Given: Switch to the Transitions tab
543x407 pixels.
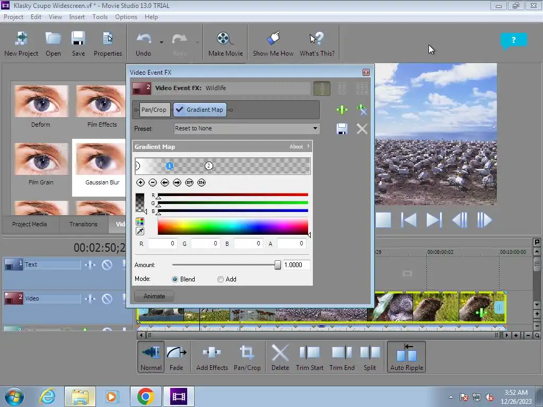Looking at the screenshot, I should click(83, 224).
